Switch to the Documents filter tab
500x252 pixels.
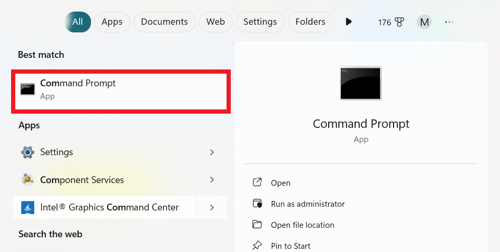pyautogui.click(x=164, y=22)
